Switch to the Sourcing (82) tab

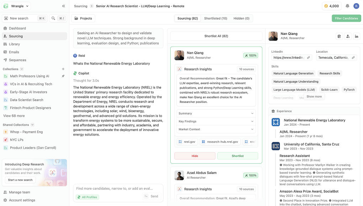(187, 18)
